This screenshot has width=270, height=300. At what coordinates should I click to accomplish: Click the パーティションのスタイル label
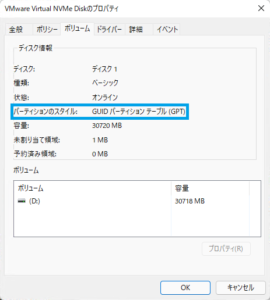45,112
